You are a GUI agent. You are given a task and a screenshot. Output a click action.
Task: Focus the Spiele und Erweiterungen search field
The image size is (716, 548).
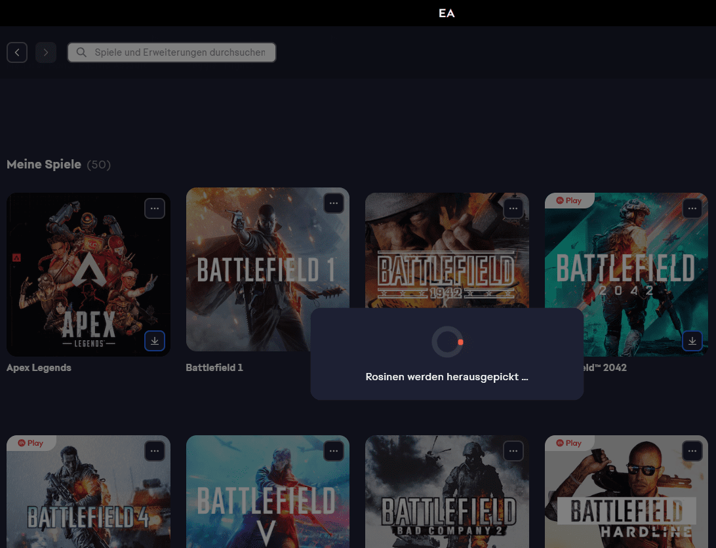pyautogui.click(x=172, y=52)
